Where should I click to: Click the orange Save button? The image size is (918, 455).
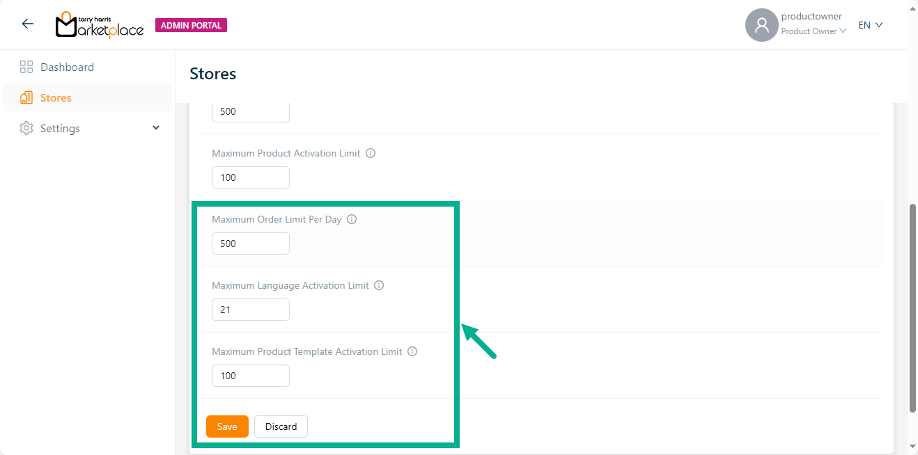(x=227, y=426)
